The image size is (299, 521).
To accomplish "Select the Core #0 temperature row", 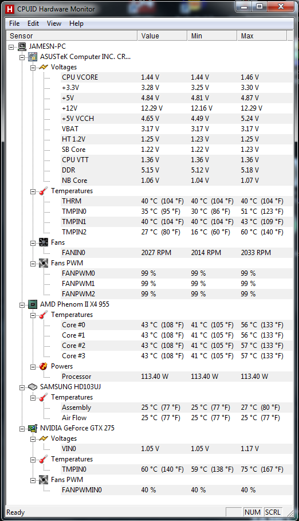I will point(177,325).
